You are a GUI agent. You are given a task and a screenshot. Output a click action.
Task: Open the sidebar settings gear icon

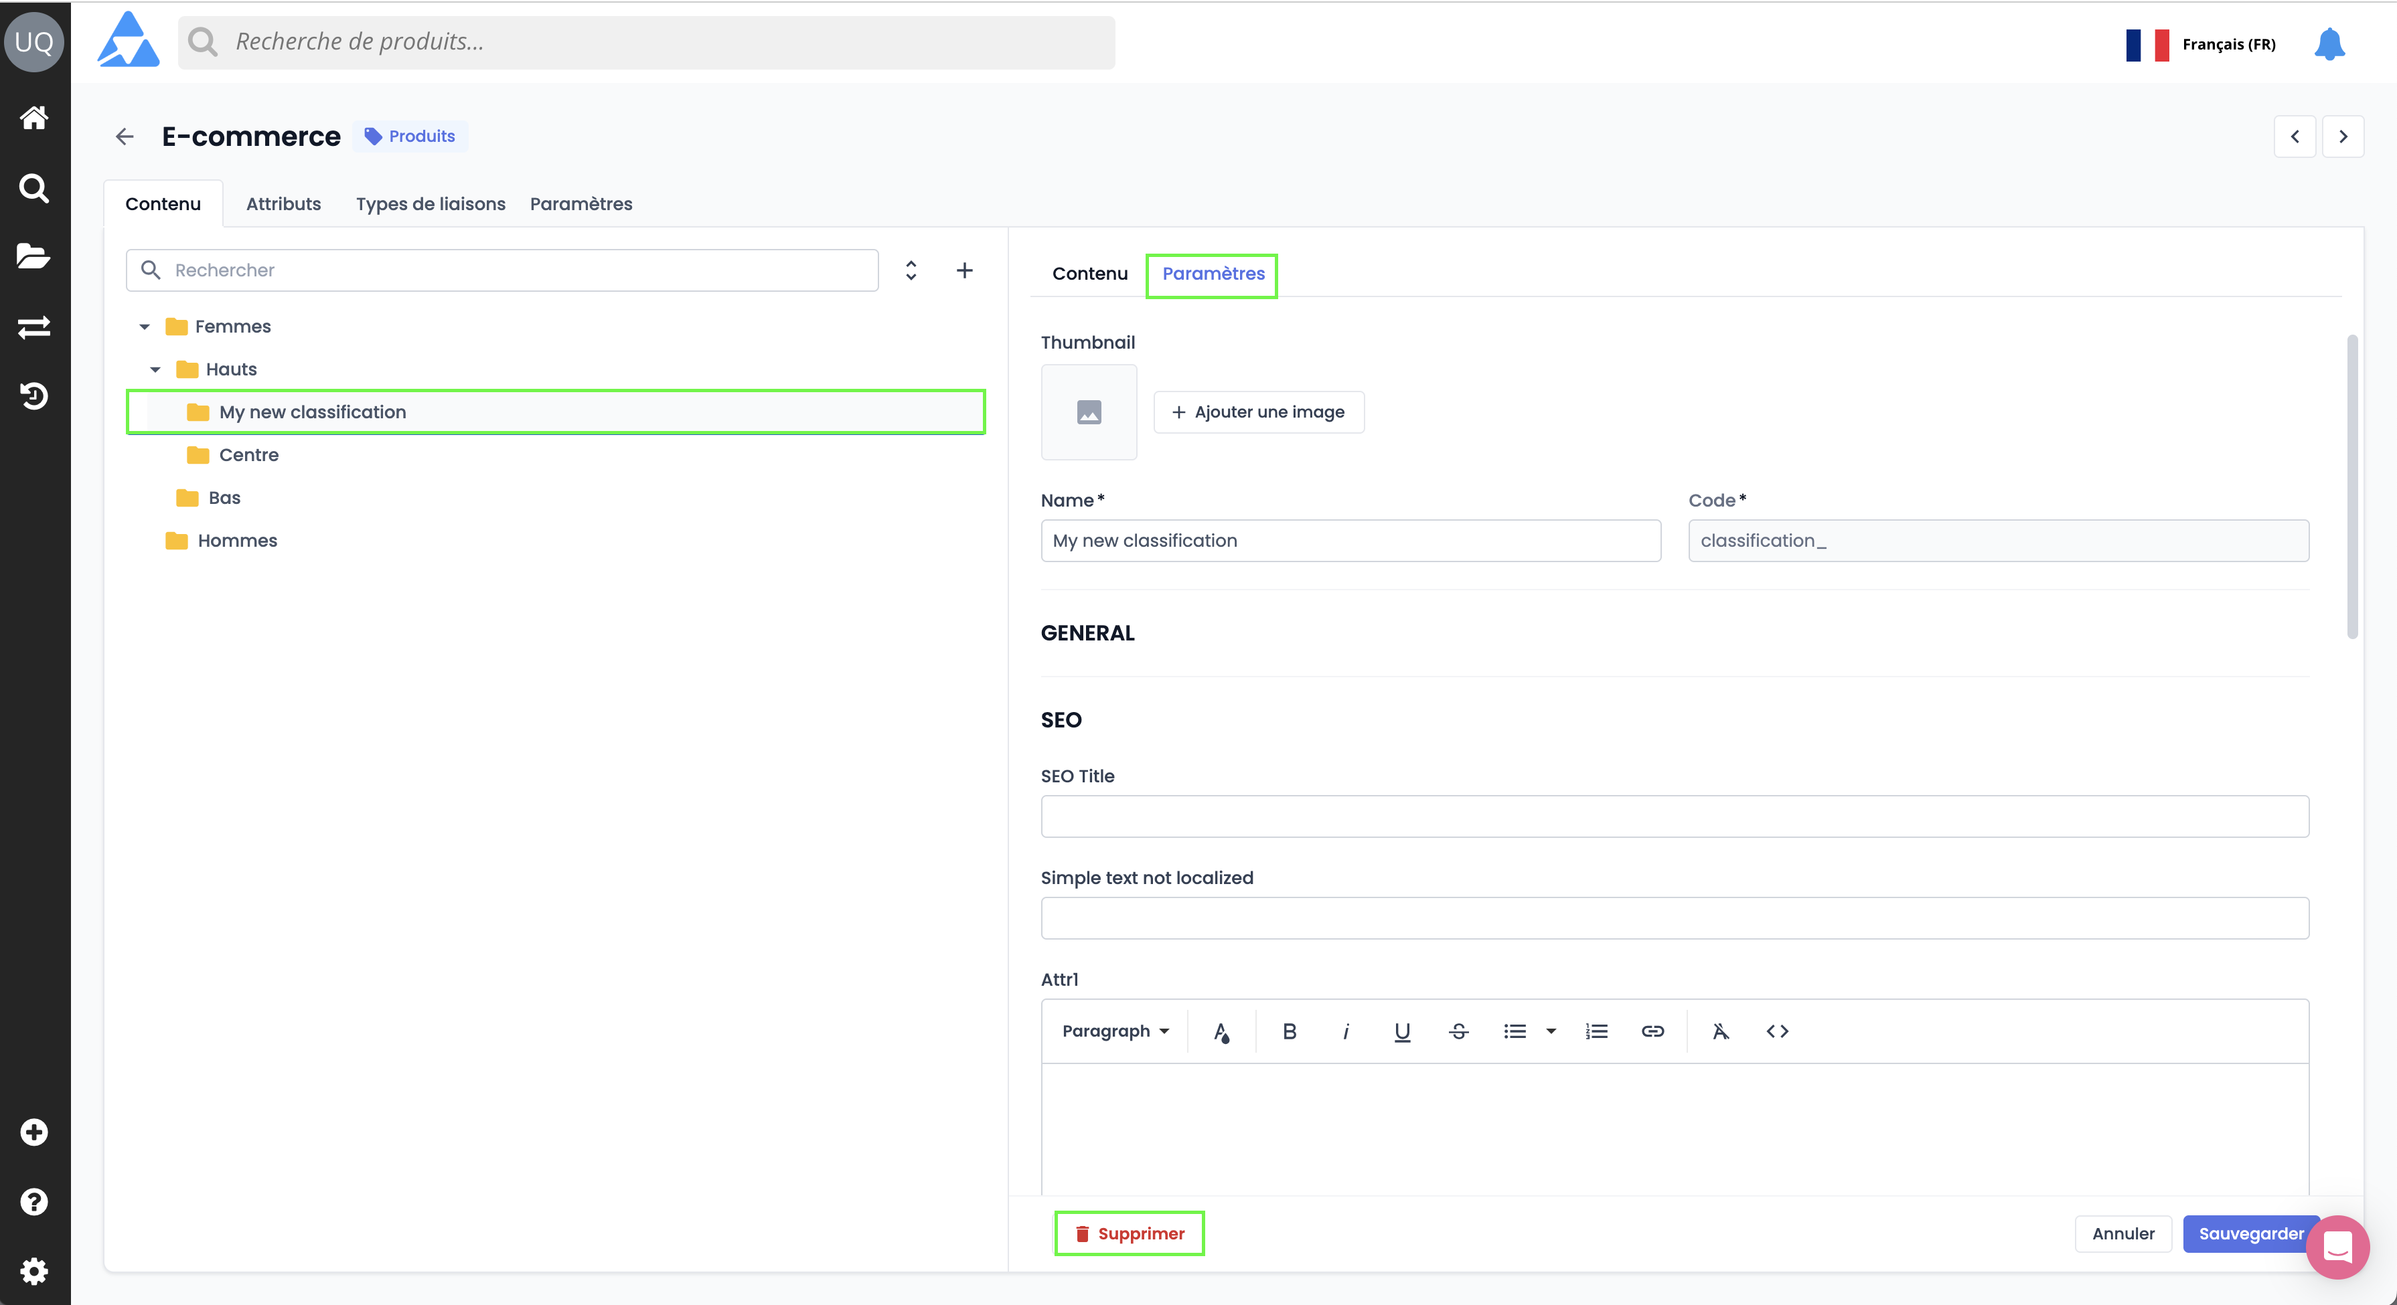pyautogui.click(x=34, y=1272)
